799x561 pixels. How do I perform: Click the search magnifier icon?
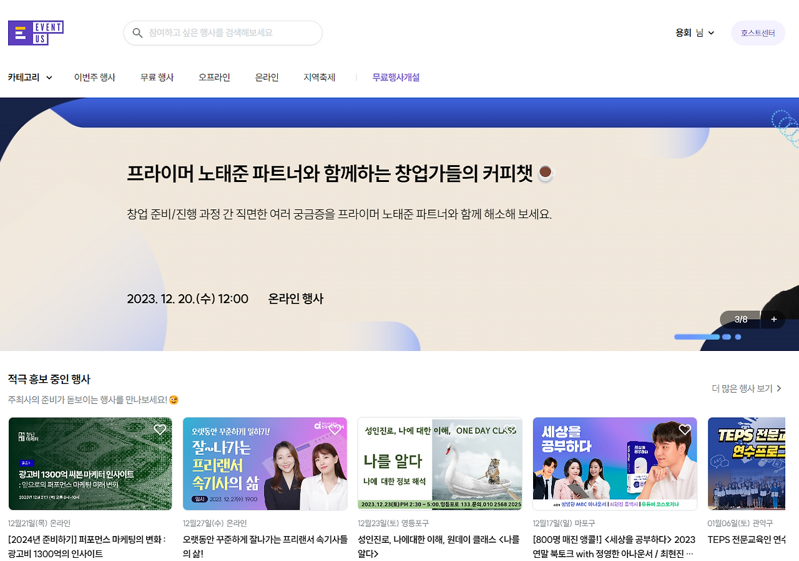coord(137,32)
